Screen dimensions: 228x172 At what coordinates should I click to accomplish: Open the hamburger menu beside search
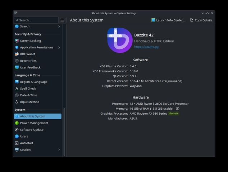point(62,20)
